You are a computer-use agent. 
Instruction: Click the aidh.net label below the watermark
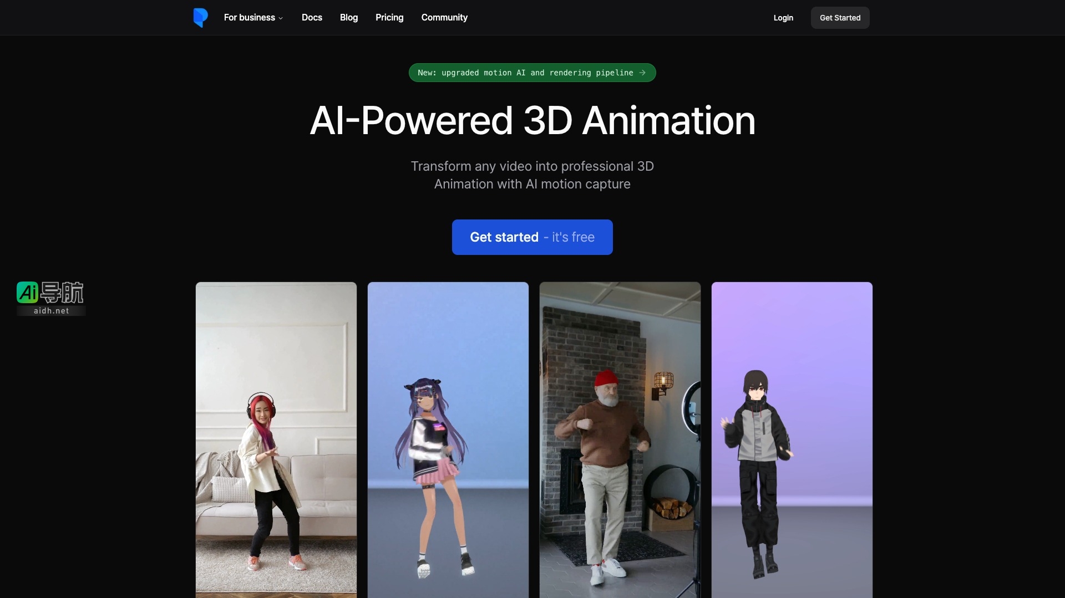point(51,311)
